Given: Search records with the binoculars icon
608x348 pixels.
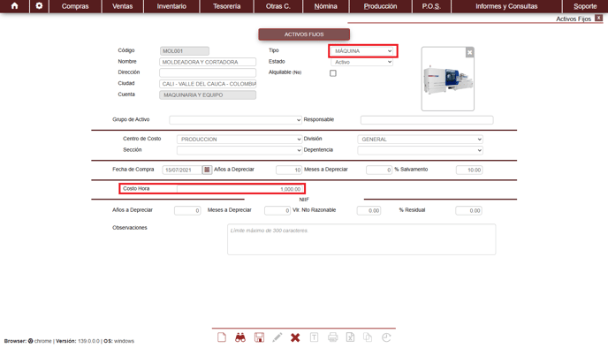Looking at the screenshot, I should click(240, 337).
